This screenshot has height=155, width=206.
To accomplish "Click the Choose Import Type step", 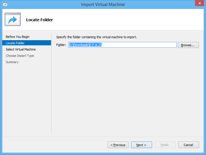I will 20,56.
